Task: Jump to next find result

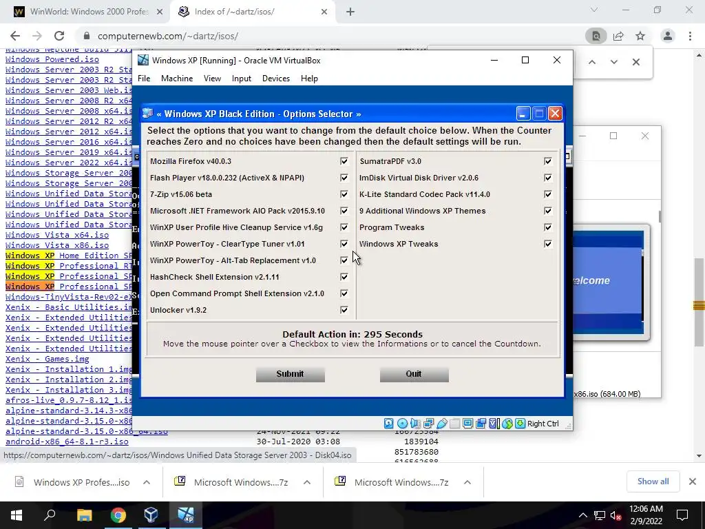Action: (x=613, y=62)
